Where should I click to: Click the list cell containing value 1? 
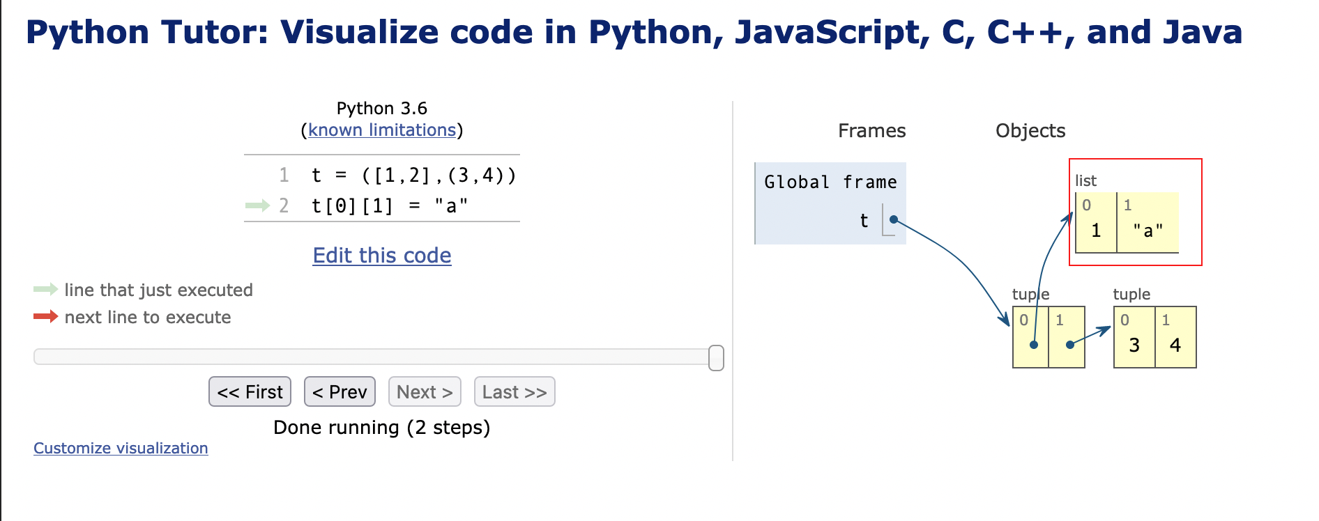click(x=1096, y=223)
